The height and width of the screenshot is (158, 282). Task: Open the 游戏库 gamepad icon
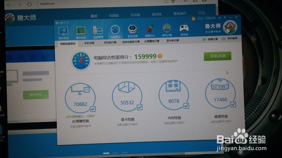pyautogui.click(x=184, y=30)
